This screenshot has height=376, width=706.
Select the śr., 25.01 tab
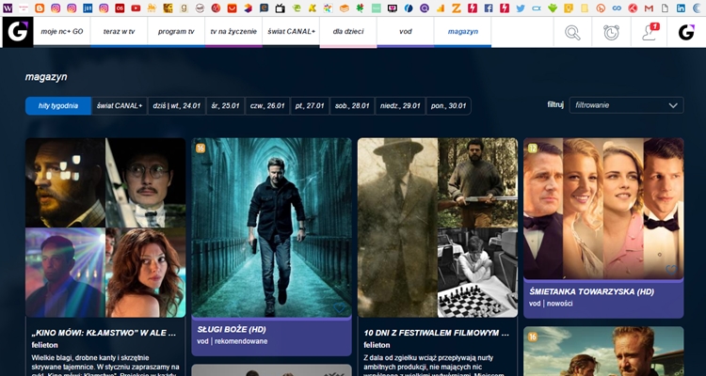tap(225, 106)
